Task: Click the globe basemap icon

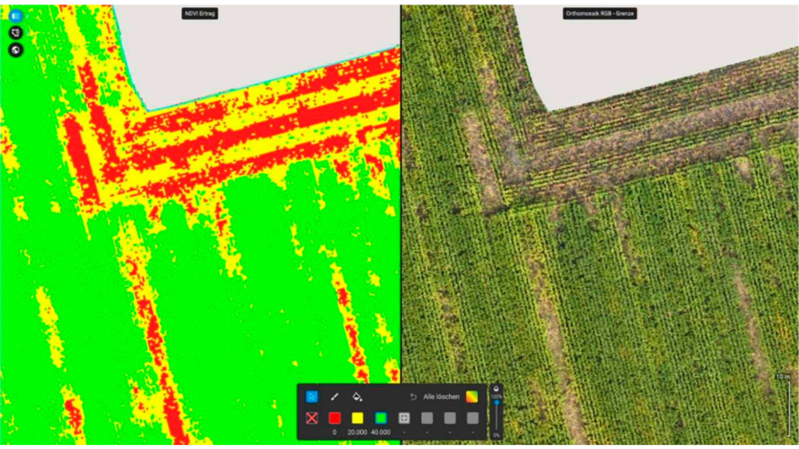Action: (x=15, y=50)
